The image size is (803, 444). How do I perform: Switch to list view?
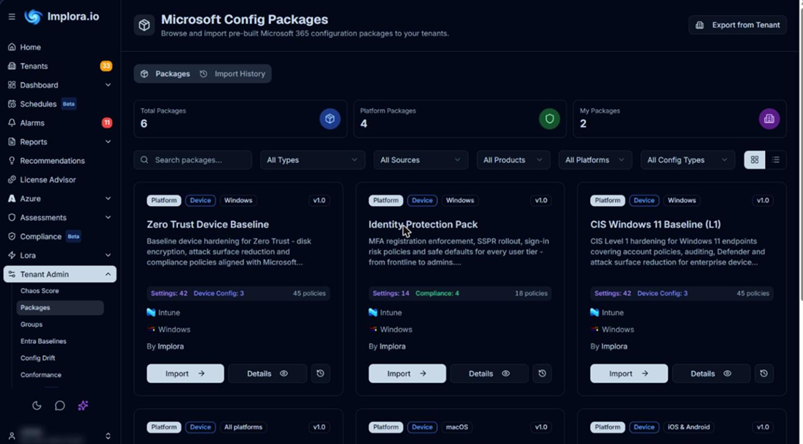(776, 160)
